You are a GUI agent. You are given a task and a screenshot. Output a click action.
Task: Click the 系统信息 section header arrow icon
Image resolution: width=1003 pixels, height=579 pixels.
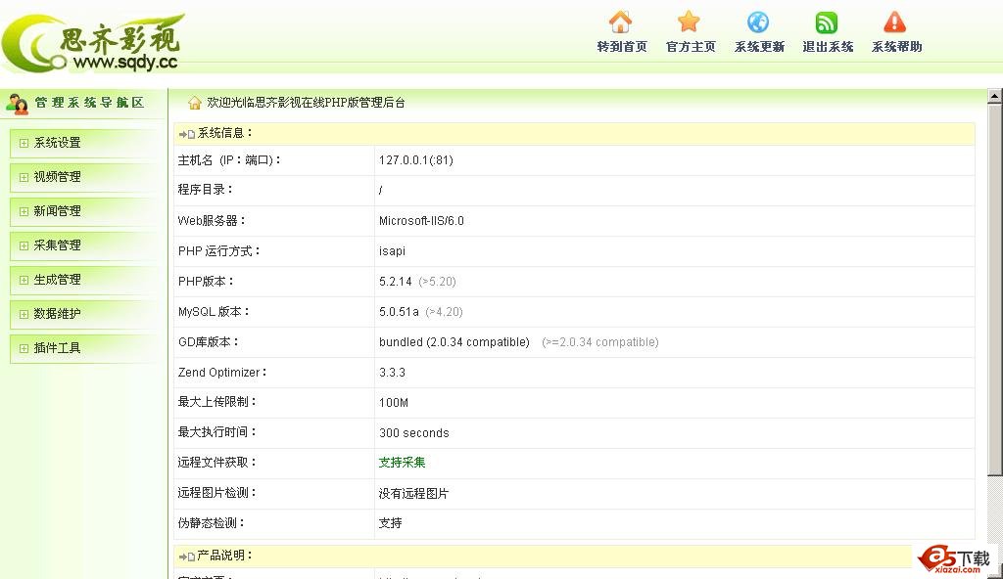(x=186, y=134)
